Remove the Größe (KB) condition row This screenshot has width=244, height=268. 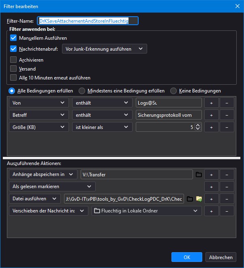pos(227,127)
